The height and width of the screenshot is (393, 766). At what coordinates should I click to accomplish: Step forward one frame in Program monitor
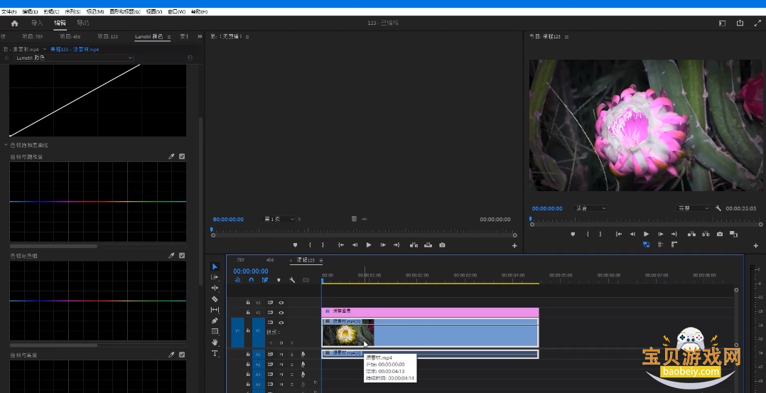pos(661,234)
